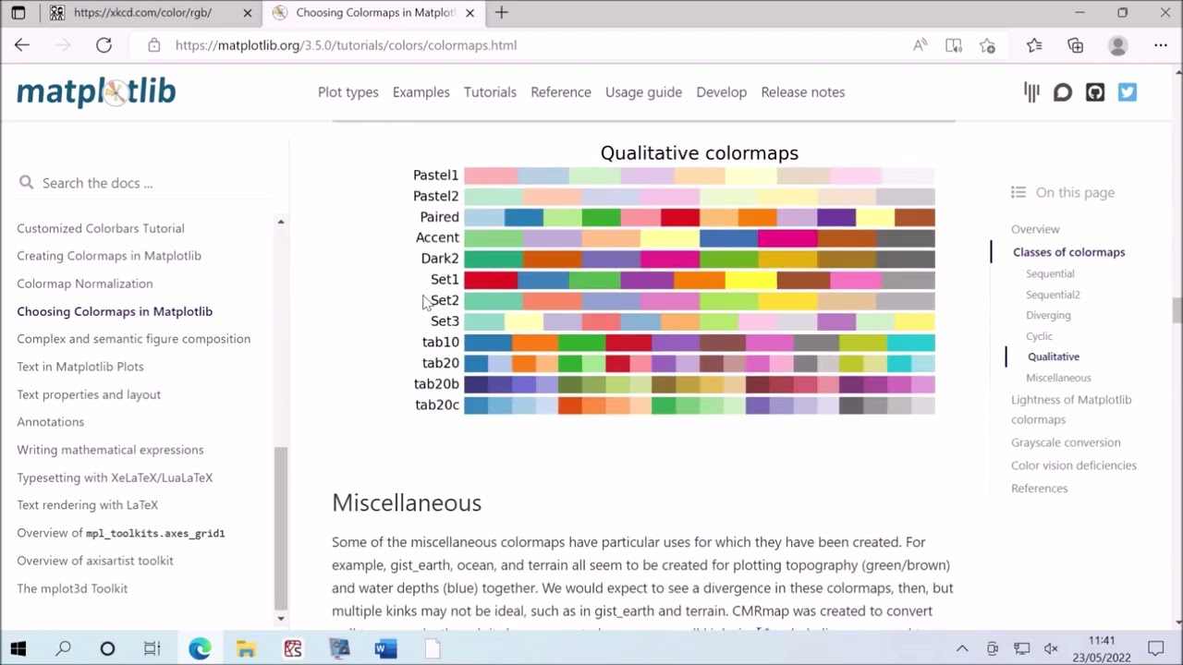Open the browser profile avatar

[x=1118, y=44]
